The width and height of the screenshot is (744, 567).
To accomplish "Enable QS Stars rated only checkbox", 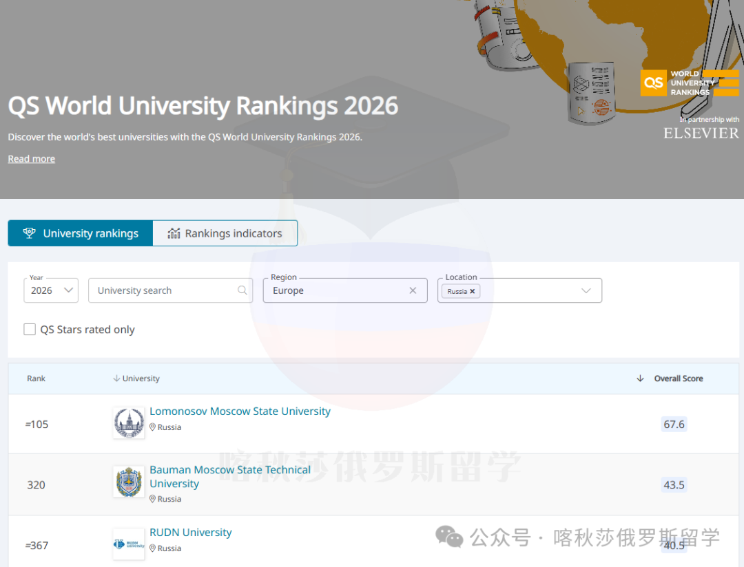I will pos(30,329).
